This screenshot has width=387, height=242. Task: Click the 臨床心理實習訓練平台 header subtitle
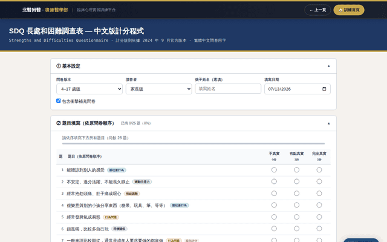coord(96,10)
